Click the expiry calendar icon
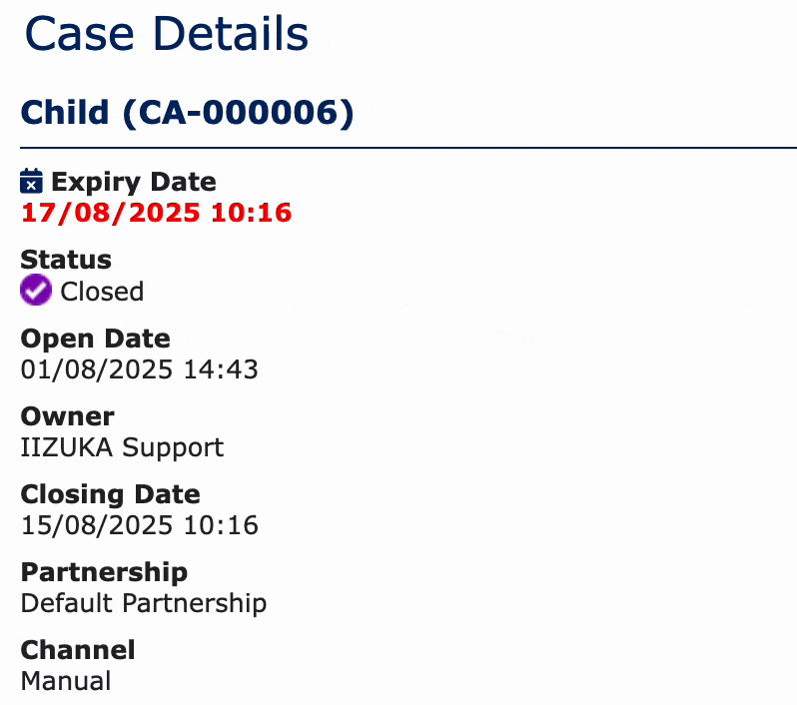This screenshot has width=797, height=705. tap(31, 182)
